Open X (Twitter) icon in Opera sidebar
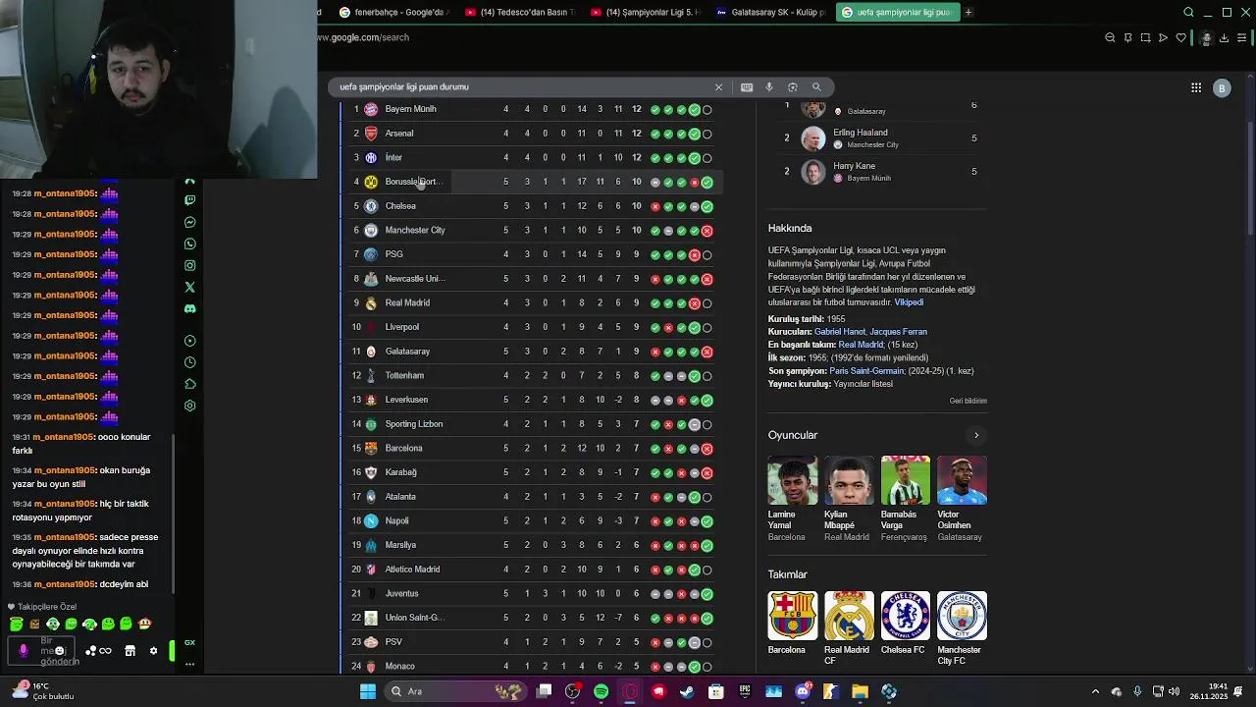This screenshot has width=1256, height=707. (x=189, y=287)
